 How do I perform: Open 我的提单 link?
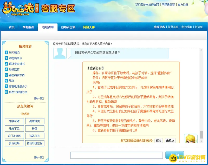tap(187, 27)
